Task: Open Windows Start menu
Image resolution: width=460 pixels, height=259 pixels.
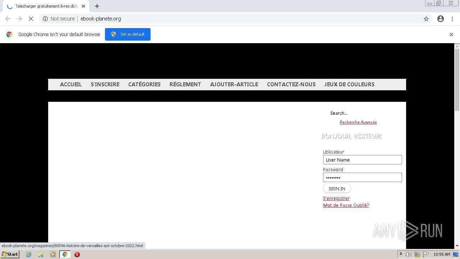Action: pyautogui.click(x=10, y=254)
